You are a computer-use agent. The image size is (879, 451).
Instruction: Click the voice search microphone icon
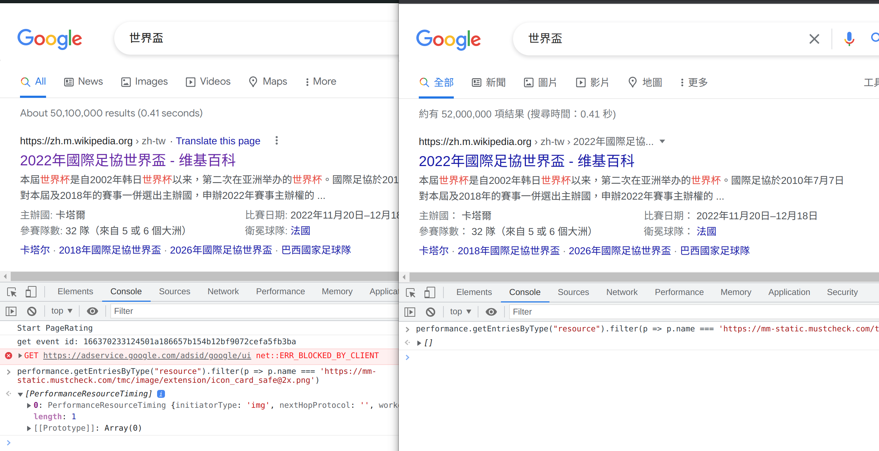click(x=849, y=39)
